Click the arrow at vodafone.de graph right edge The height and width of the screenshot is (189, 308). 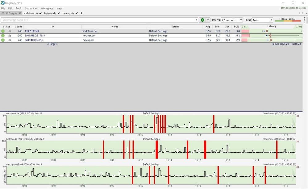(294, 123)
